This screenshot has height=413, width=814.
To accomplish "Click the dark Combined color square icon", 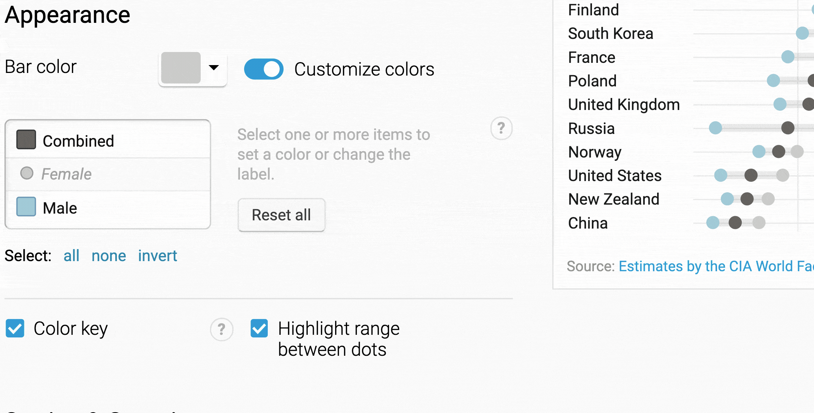I will pos(26,140).
